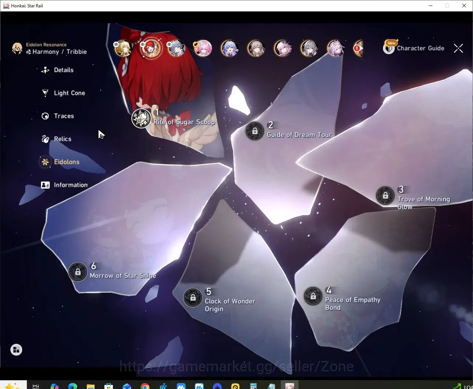Open File Explorer from the taskbar
The width and height of the screenshot is (473, 389).
tap(90, 386)
